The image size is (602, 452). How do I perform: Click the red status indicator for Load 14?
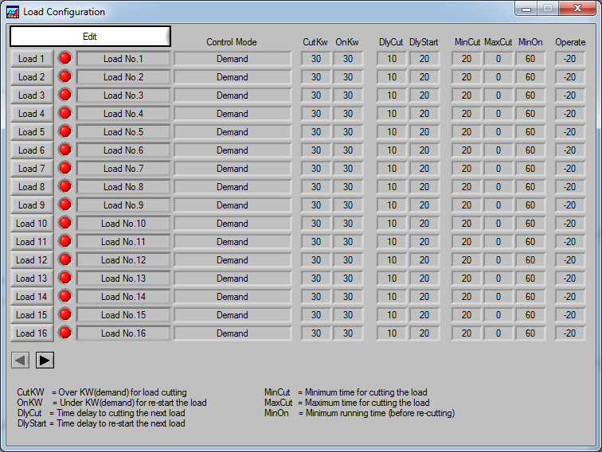pyautogui.click(x=64, y=296)
